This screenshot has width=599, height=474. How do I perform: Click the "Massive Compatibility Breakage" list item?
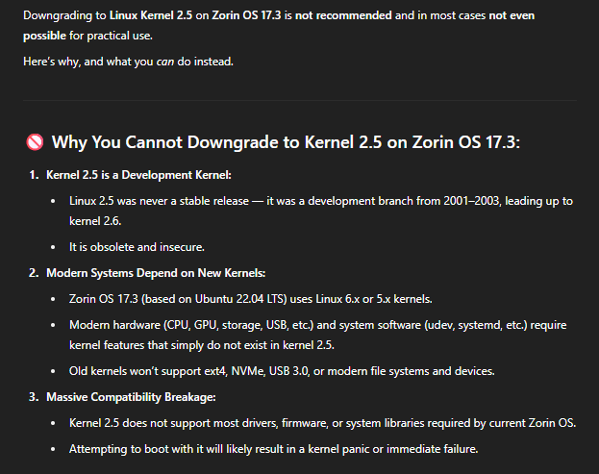(x=131, y=397)
